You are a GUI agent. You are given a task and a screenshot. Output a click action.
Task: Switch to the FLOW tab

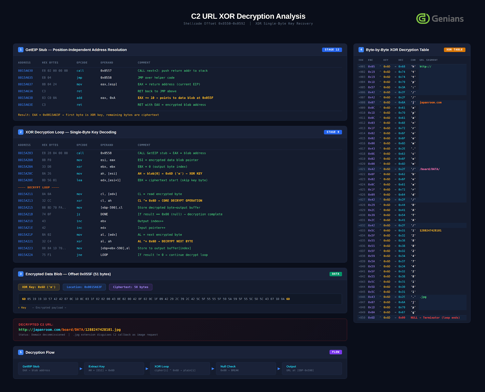[336, 352]
